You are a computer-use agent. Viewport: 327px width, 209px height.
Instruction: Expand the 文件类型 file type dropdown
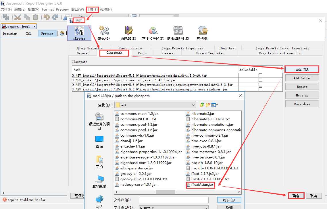[206, 208]
